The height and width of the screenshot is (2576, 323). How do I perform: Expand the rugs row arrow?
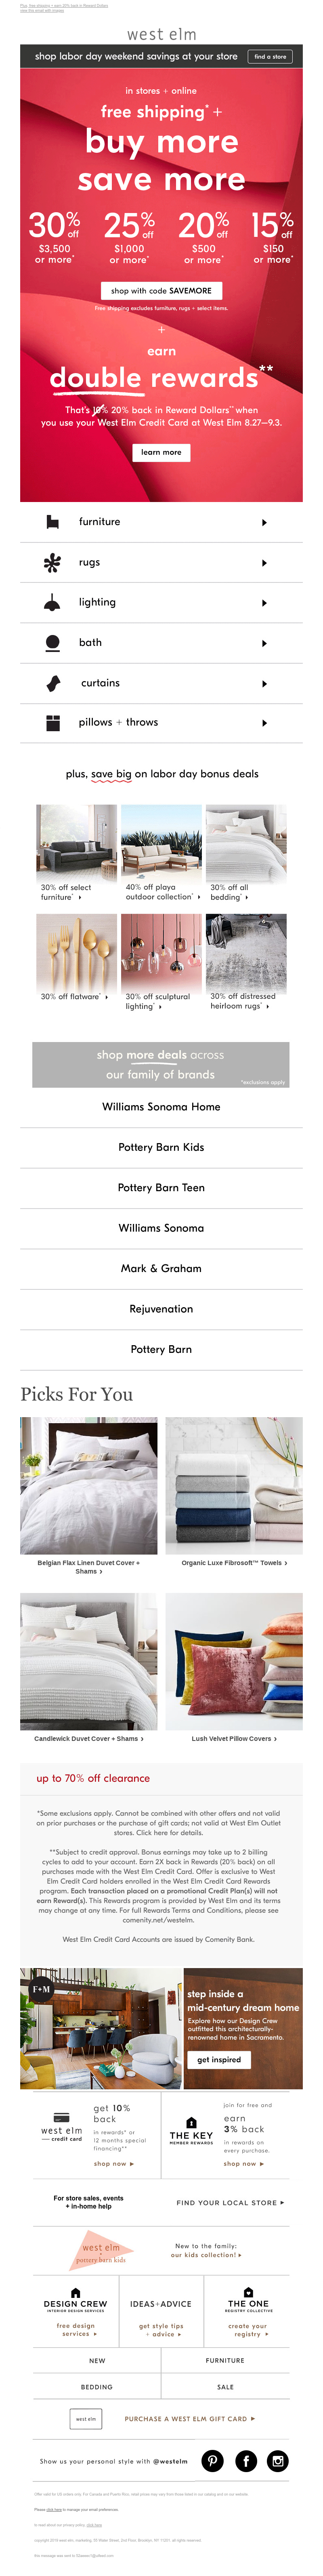(264, 563)
